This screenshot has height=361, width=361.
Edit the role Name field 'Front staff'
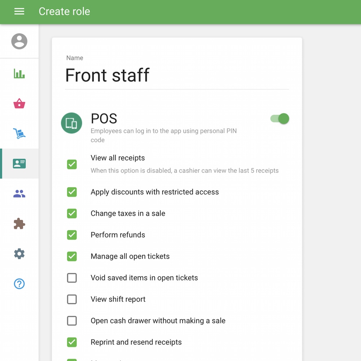pos(177,75)
